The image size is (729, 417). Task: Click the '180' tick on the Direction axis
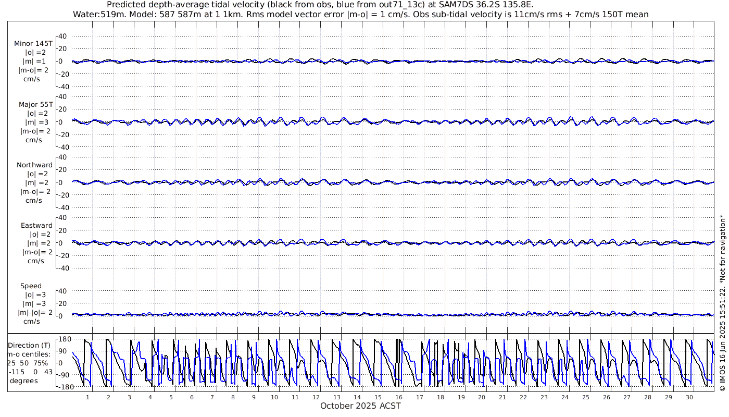tap(64, 339)
